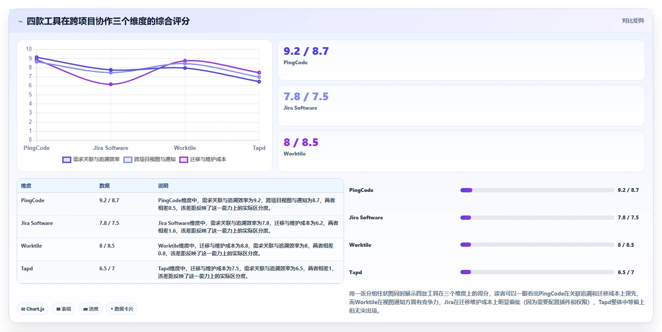This screenshot has width=662, height=332.
Task: Click the Tapd progress bar
Action: pyautogui.click(x=537, y=272)
